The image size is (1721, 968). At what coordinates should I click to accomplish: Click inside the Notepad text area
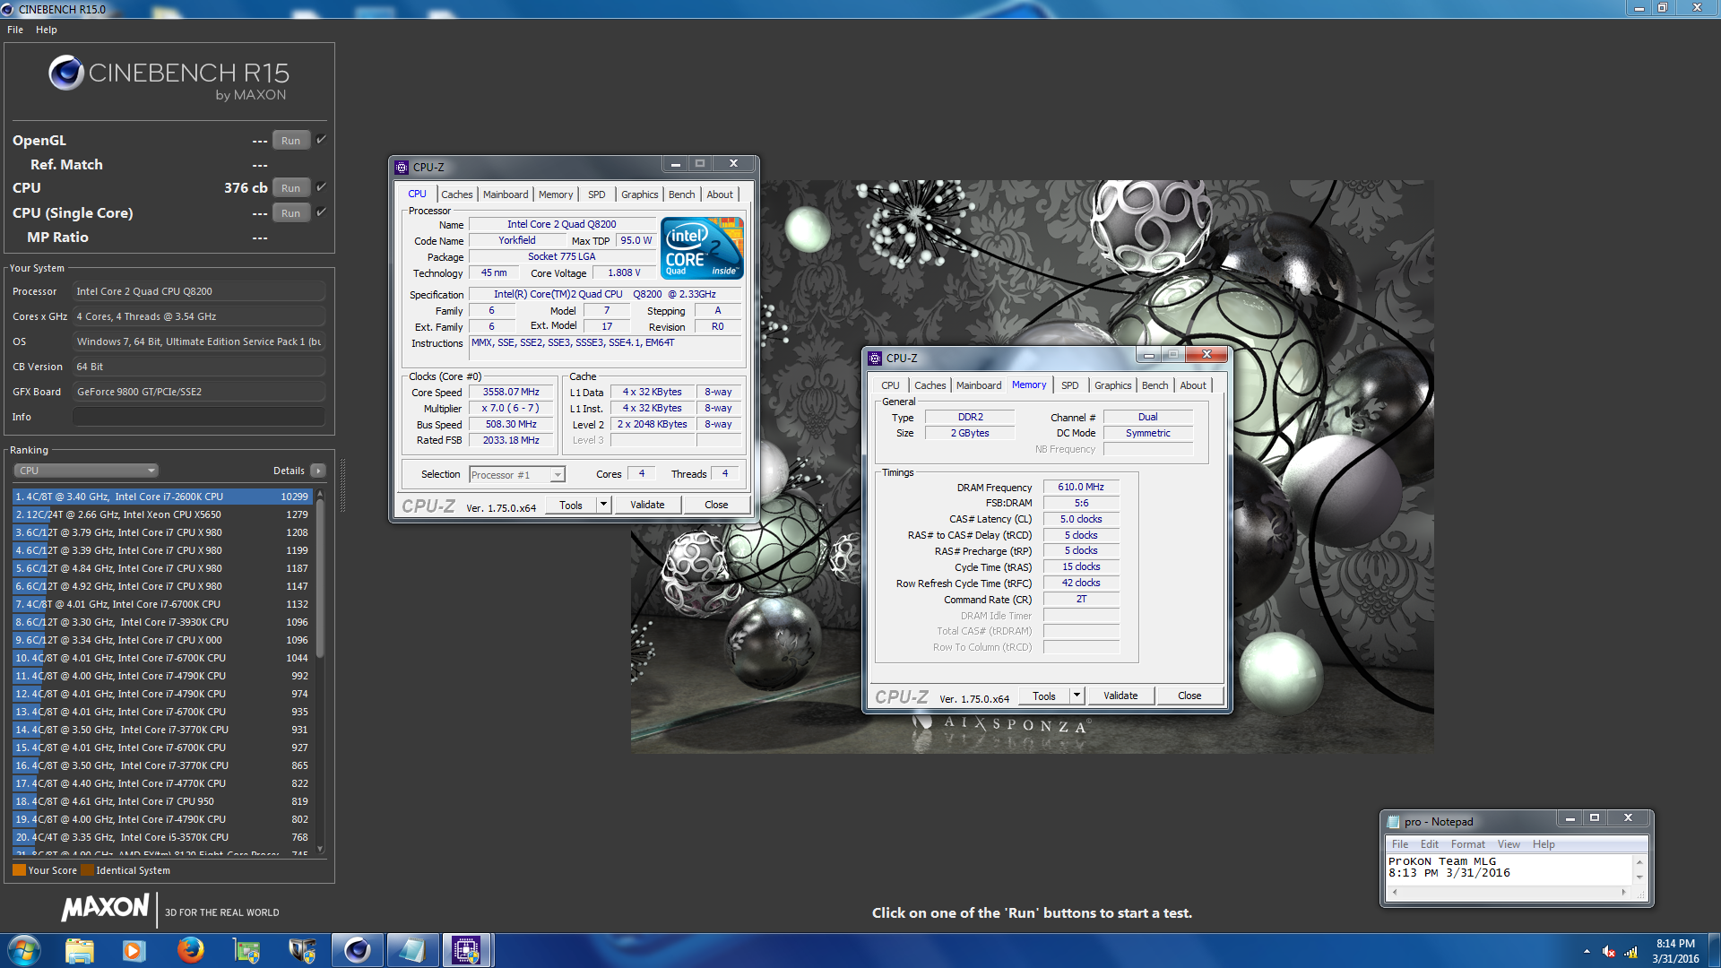coord(1509,869)
